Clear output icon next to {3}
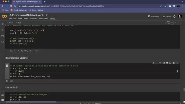Screen dimensions: 185x104 coord(7,81)
